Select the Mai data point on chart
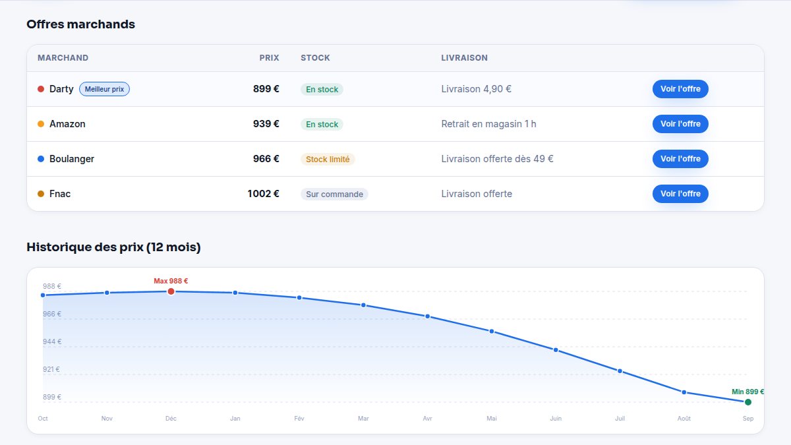 [x=492, y=331]
